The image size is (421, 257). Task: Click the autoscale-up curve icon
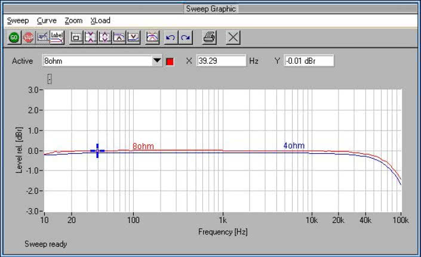[x=119, y=37]
